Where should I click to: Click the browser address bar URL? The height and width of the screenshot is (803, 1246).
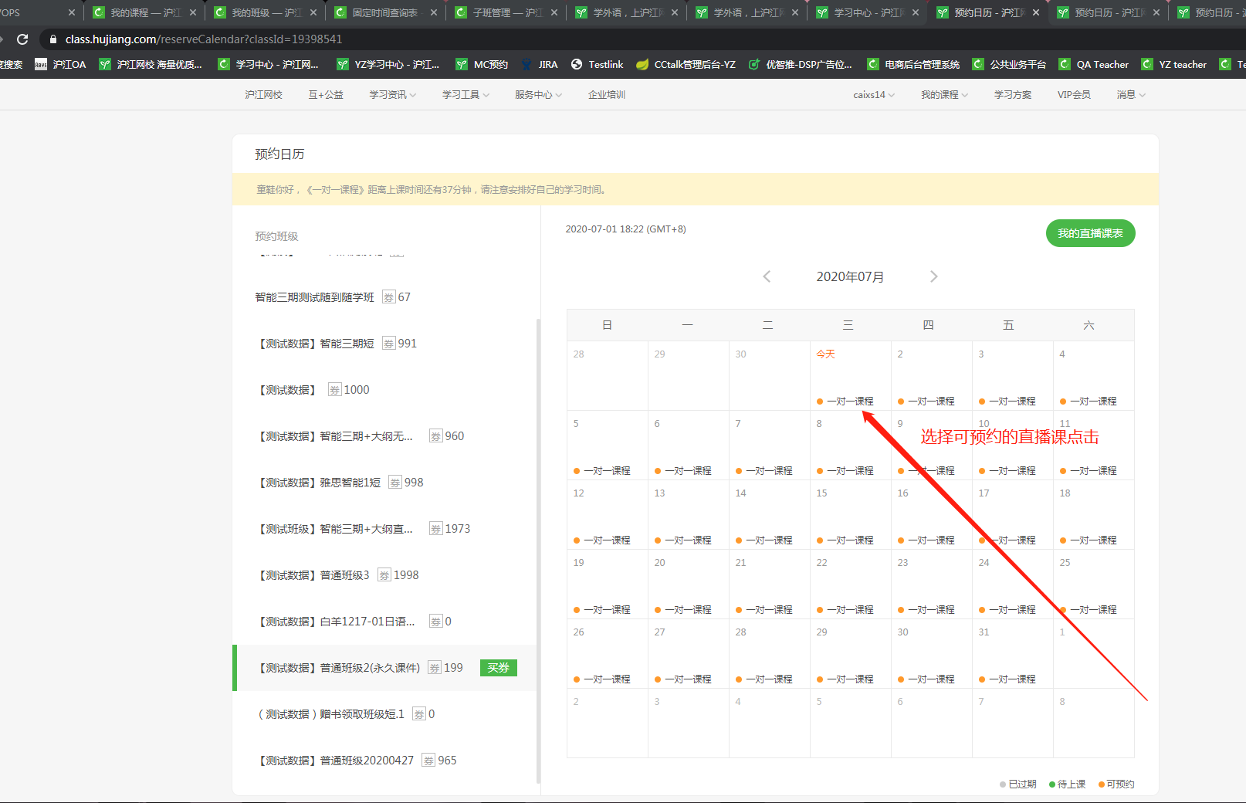tap(204, 39)
